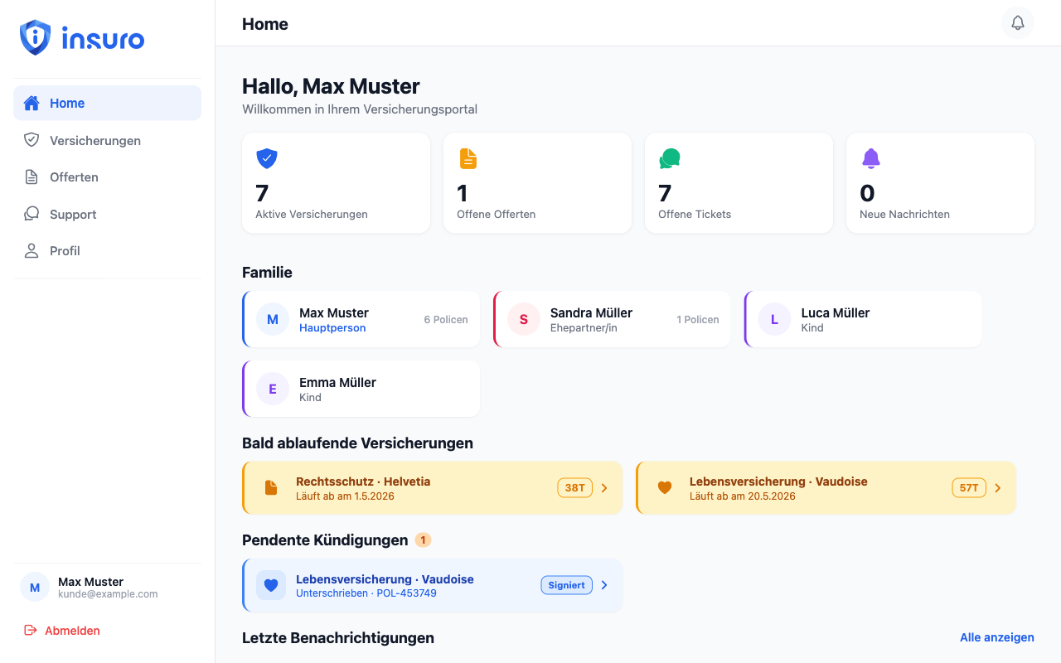
Task: Expand the Rechtsschutz Helvetia chevron arrow
Action: tap(604, 488)
